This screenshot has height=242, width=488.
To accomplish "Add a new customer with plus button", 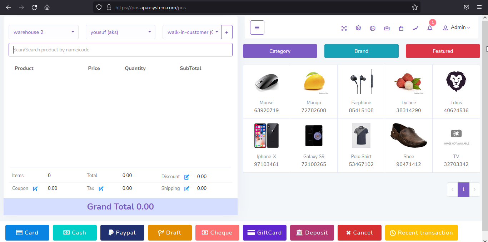I will click(227, 32).
